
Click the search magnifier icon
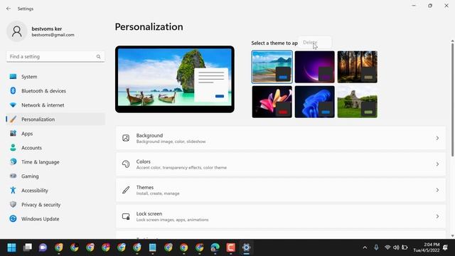98,57
